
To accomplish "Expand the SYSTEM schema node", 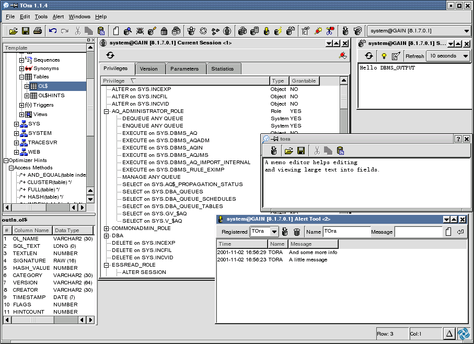I will (x=16, y=133).
